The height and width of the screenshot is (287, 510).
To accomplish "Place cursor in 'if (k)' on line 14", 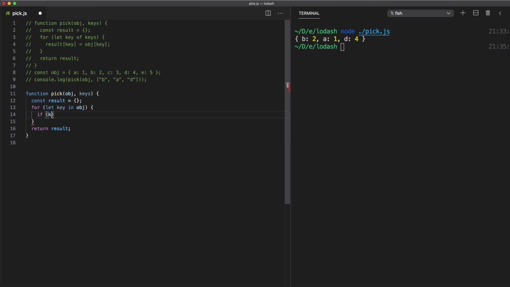I will coord(45,114).
